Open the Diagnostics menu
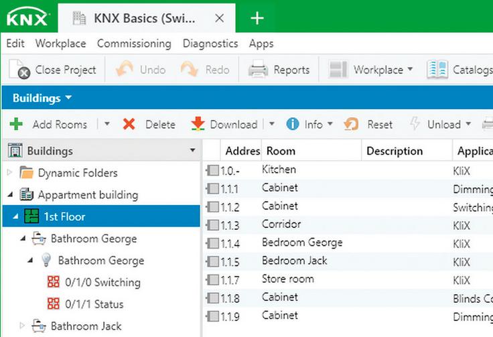The height and width of the screenshot is (337, 493). coord(210,44)
